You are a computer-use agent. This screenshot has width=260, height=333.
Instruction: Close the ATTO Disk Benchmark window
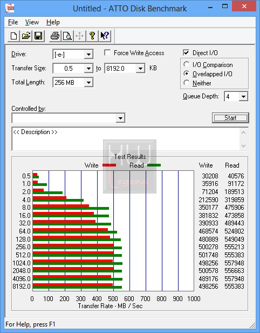(x=244, y=6)
